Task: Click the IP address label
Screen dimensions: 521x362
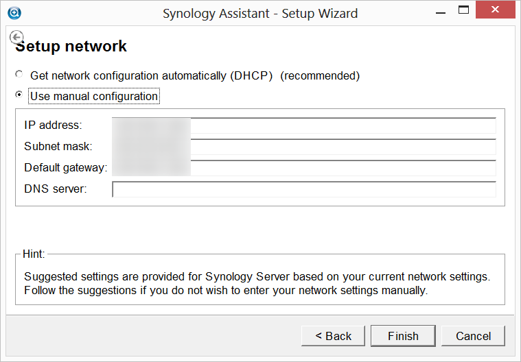Action: point(53,125)
